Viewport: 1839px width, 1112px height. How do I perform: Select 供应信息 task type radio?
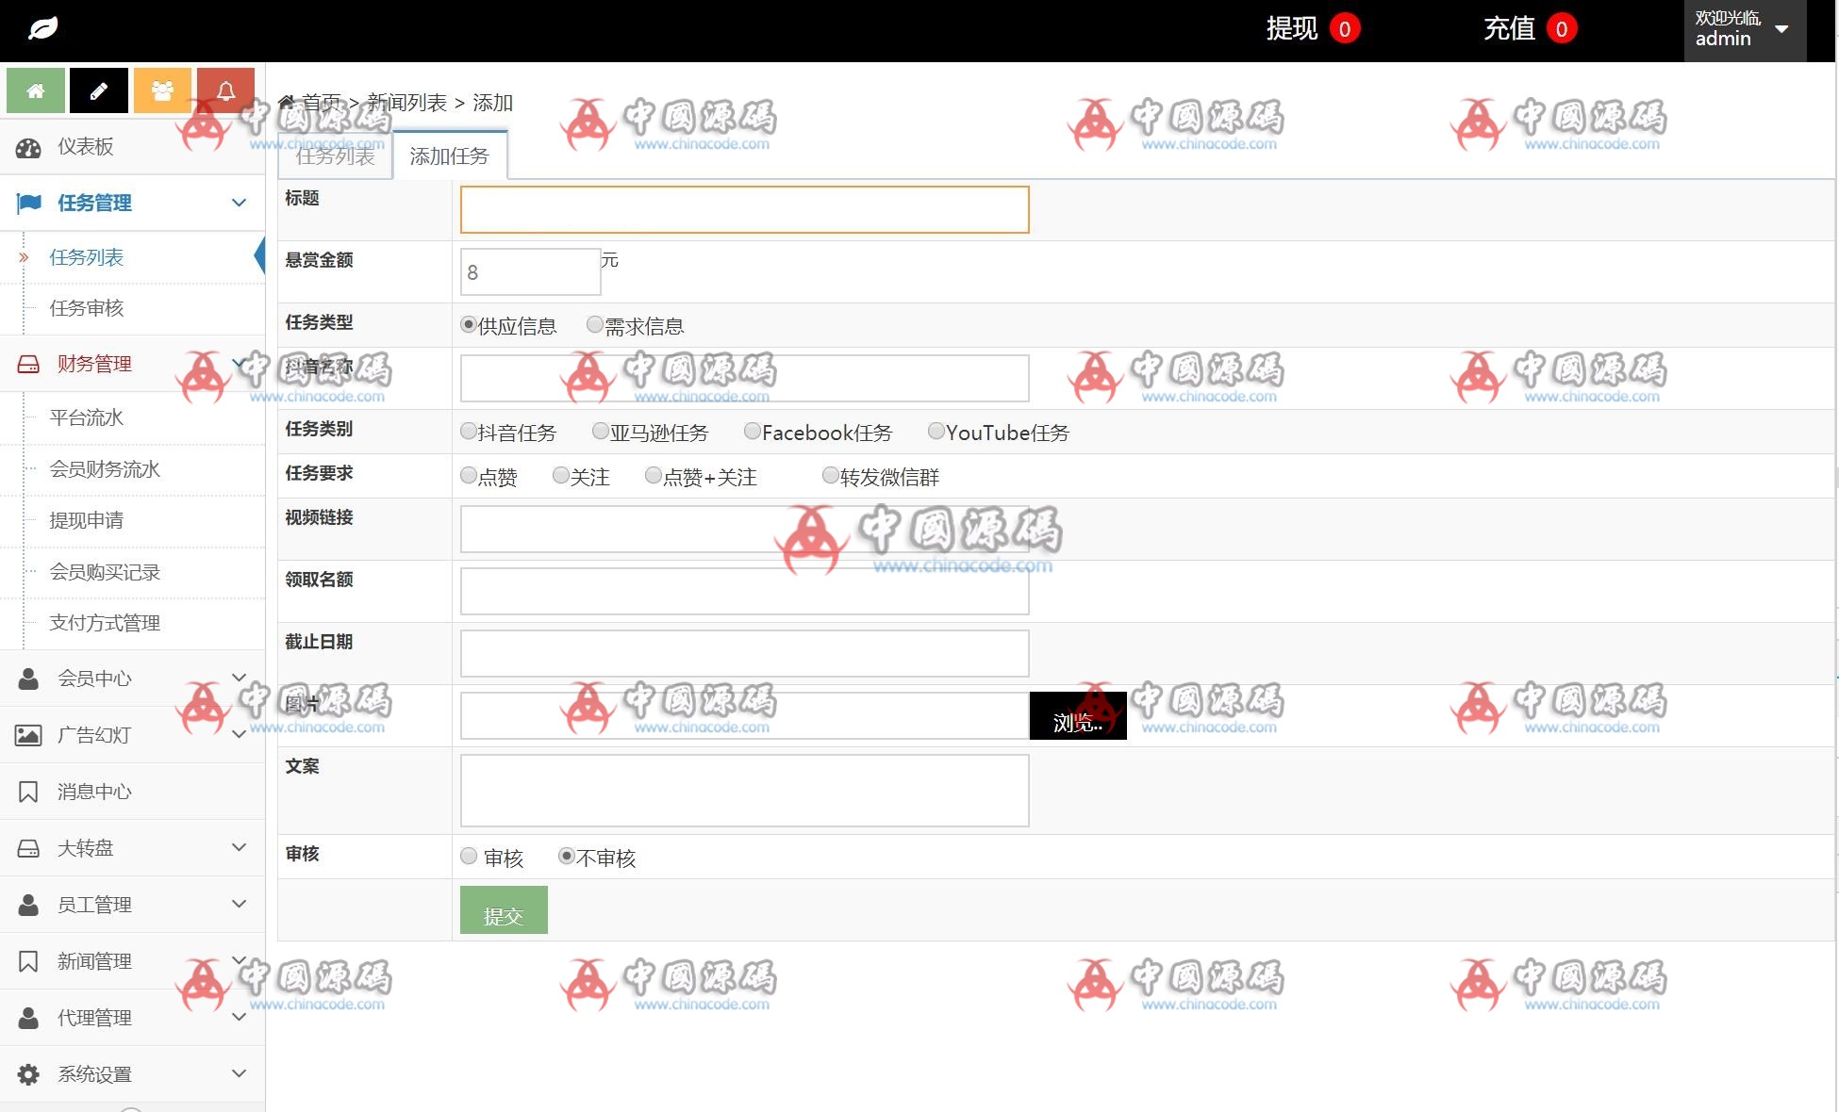click(x=469, y=324)
